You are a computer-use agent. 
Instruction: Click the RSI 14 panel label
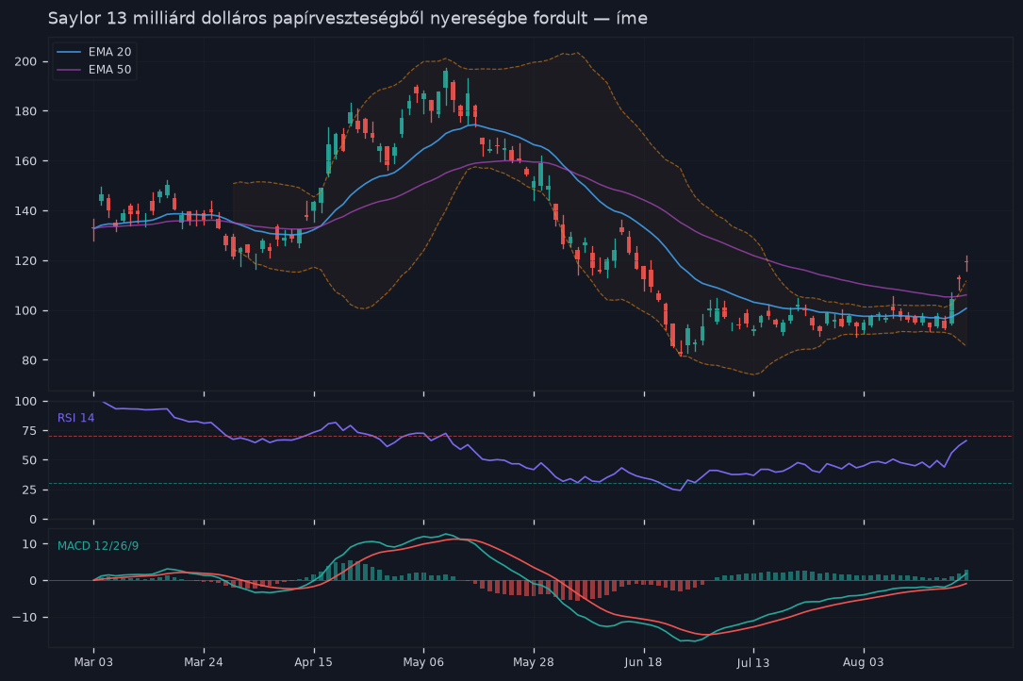click(x=75, y=418)
